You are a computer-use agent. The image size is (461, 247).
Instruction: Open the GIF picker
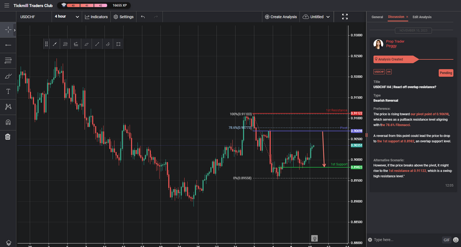[447, 240]
